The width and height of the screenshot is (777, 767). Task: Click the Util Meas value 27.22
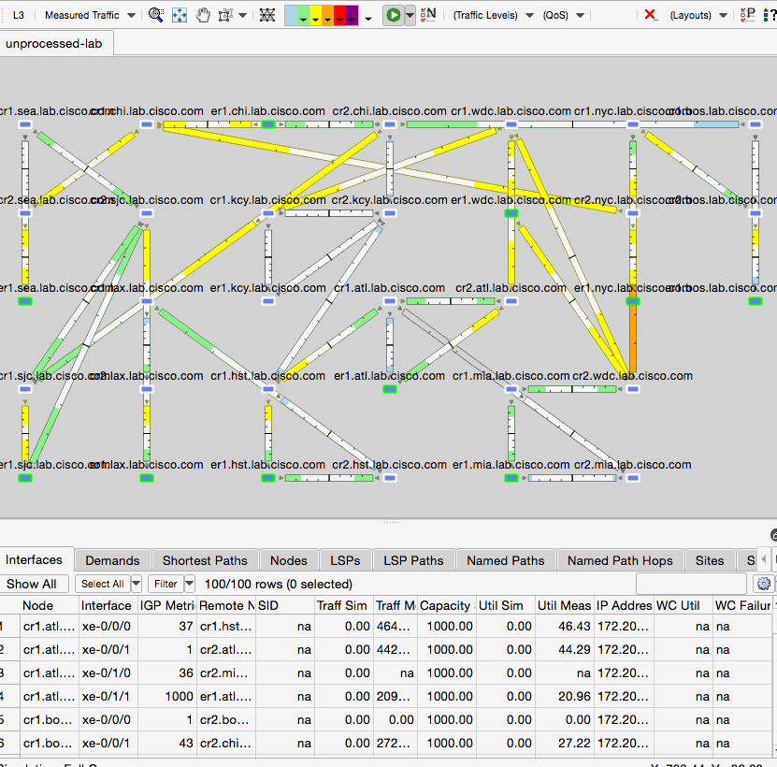pyautogui.click(x=565, y=743)
